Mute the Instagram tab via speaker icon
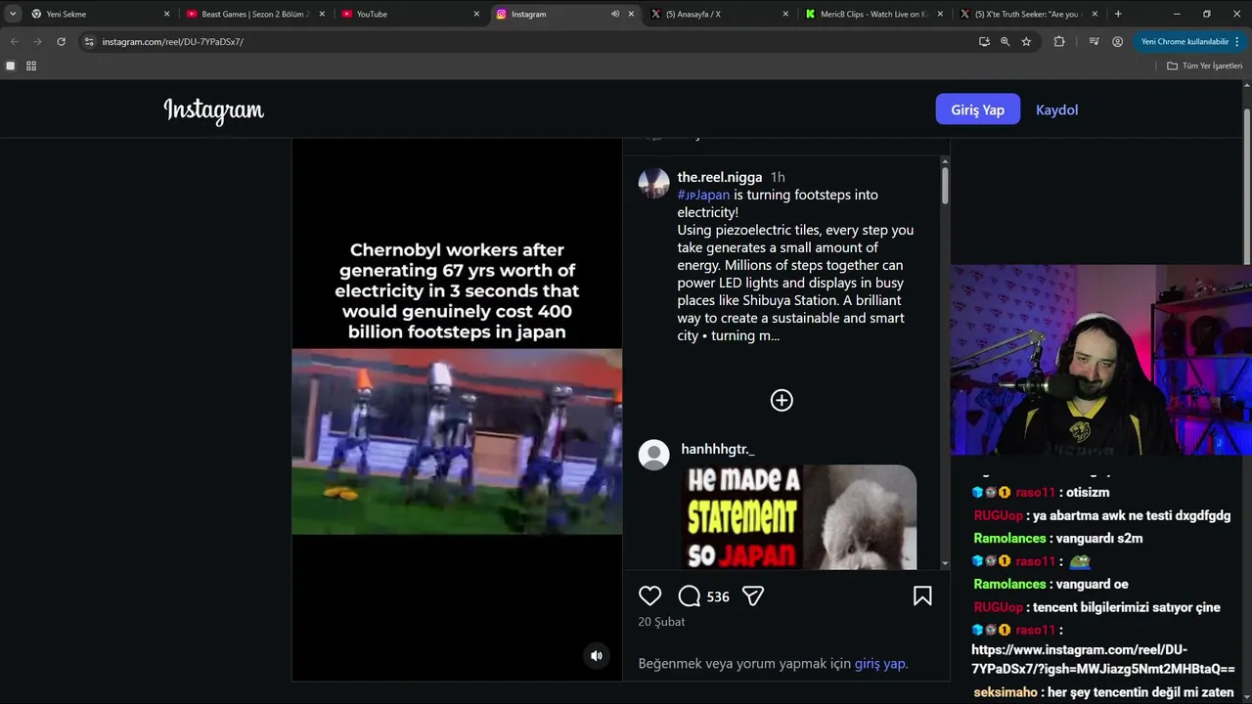Image resolution: width=1252 pixels, height=704 pixels. [x=615, y=14]
